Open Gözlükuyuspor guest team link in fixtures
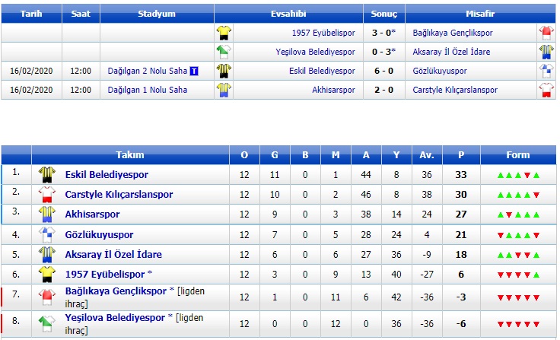The image size is (560, 340). (440, 71)
